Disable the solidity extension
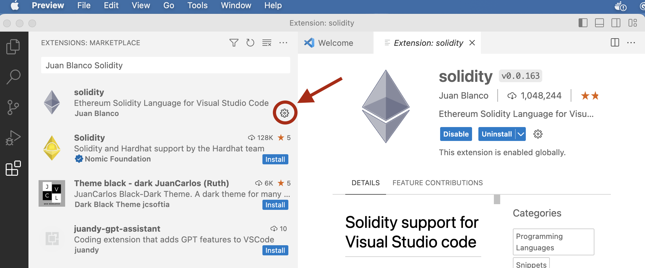This screenshot has width=645, height=268. (x=456, y=134)
